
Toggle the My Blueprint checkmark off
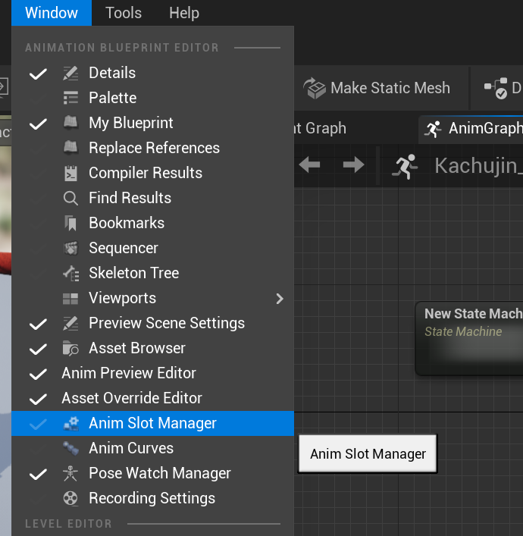38,124
